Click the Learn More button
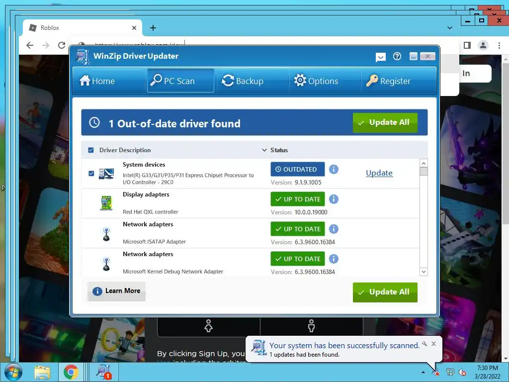 [116, 291]
